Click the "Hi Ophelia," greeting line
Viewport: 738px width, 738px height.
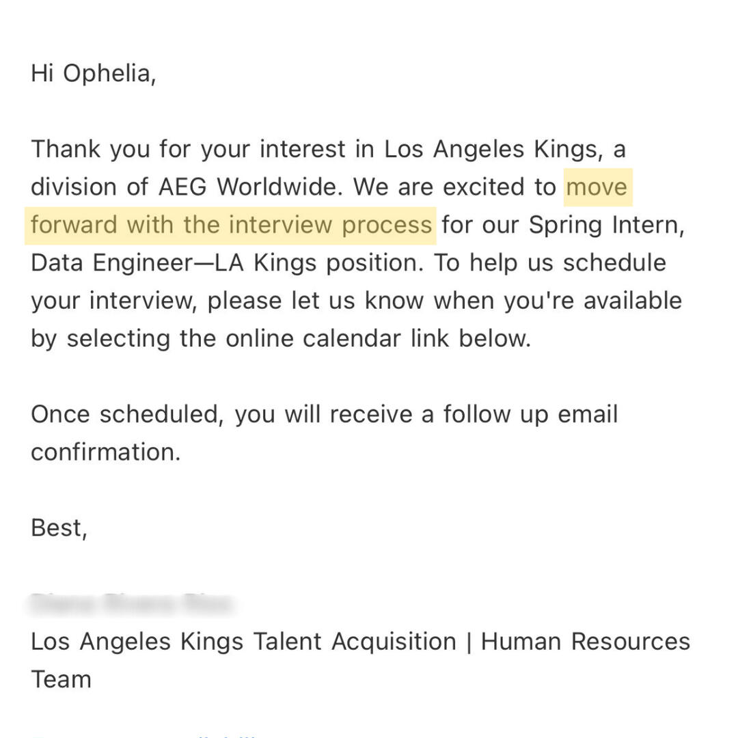(x=94, y=73)
